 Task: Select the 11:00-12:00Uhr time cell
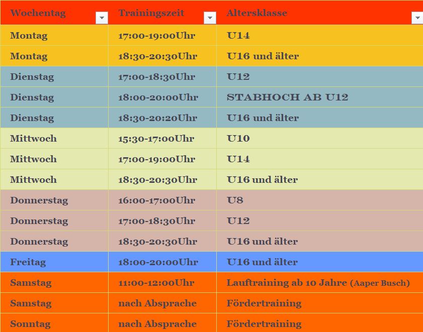[156, 283]
